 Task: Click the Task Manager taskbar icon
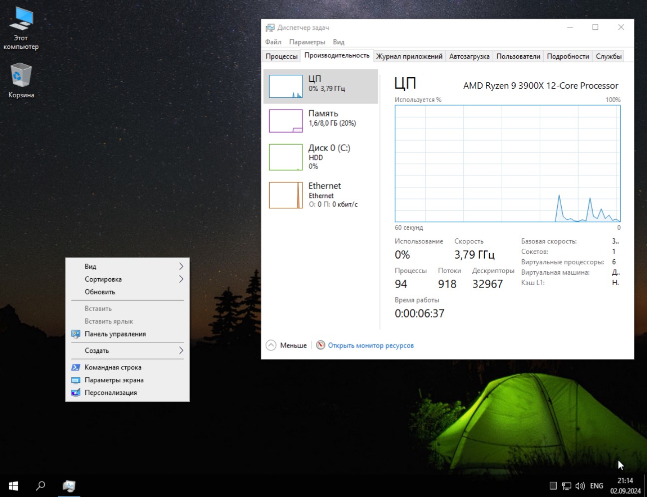[x=69, y=486]
